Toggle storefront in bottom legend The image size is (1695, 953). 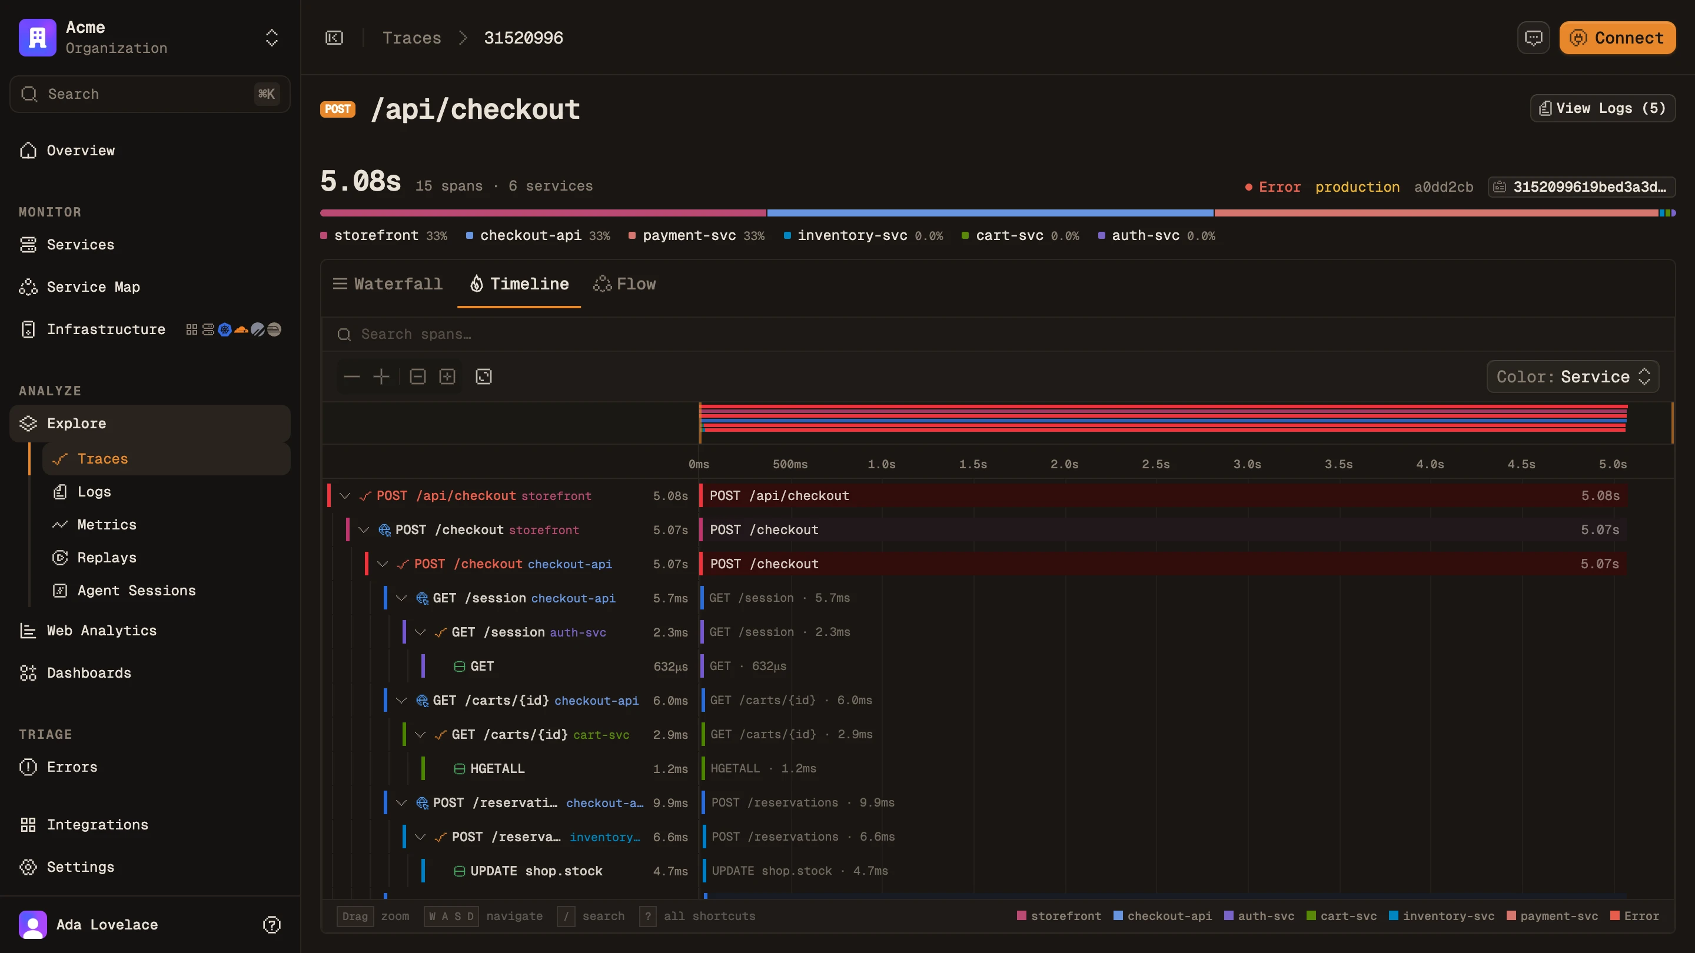1059,916
